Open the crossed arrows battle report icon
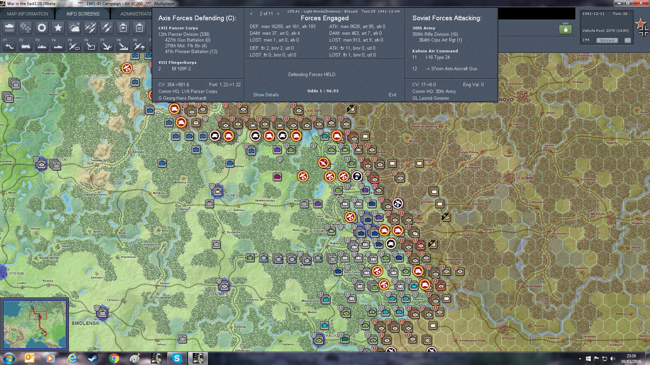 (x=107, y=28)
